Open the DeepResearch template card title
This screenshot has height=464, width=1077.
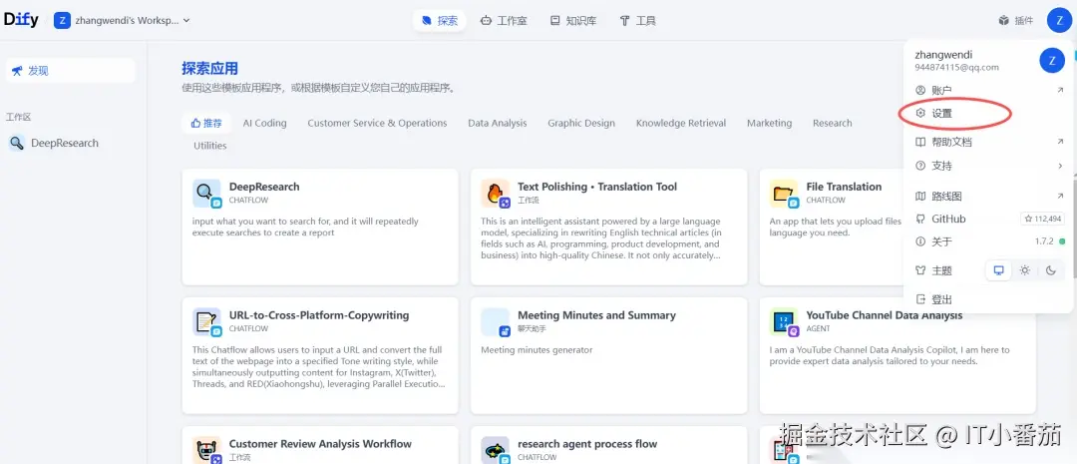pos(264,187)
